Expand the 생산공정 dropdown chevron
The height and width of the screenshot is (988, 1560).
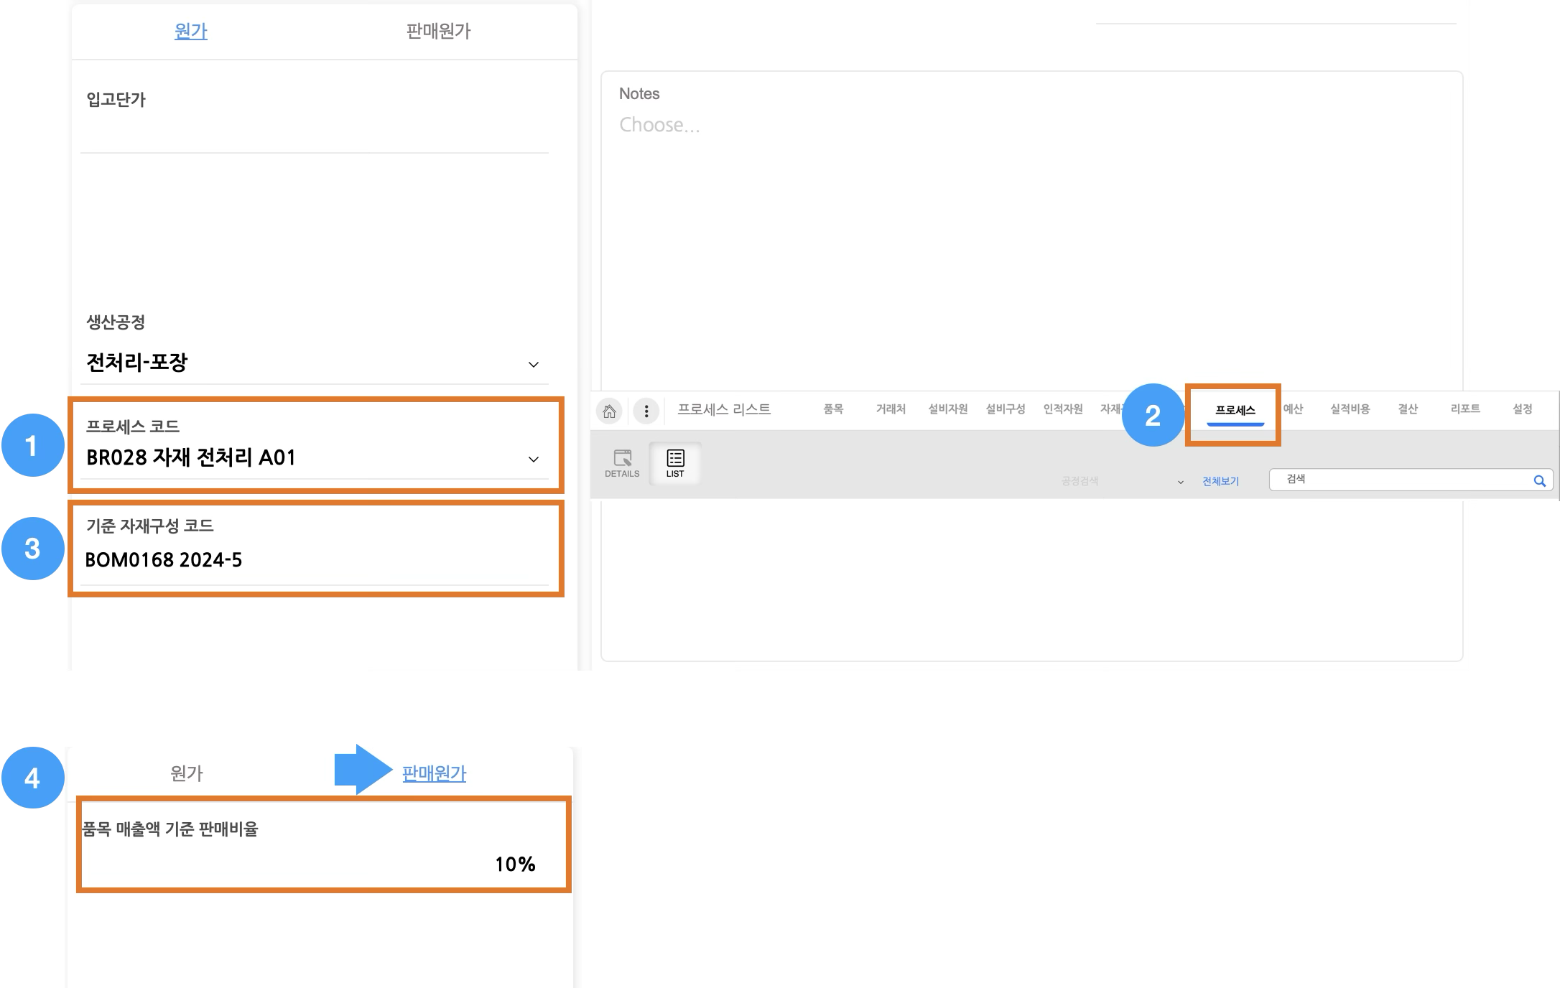click(533, 365)
